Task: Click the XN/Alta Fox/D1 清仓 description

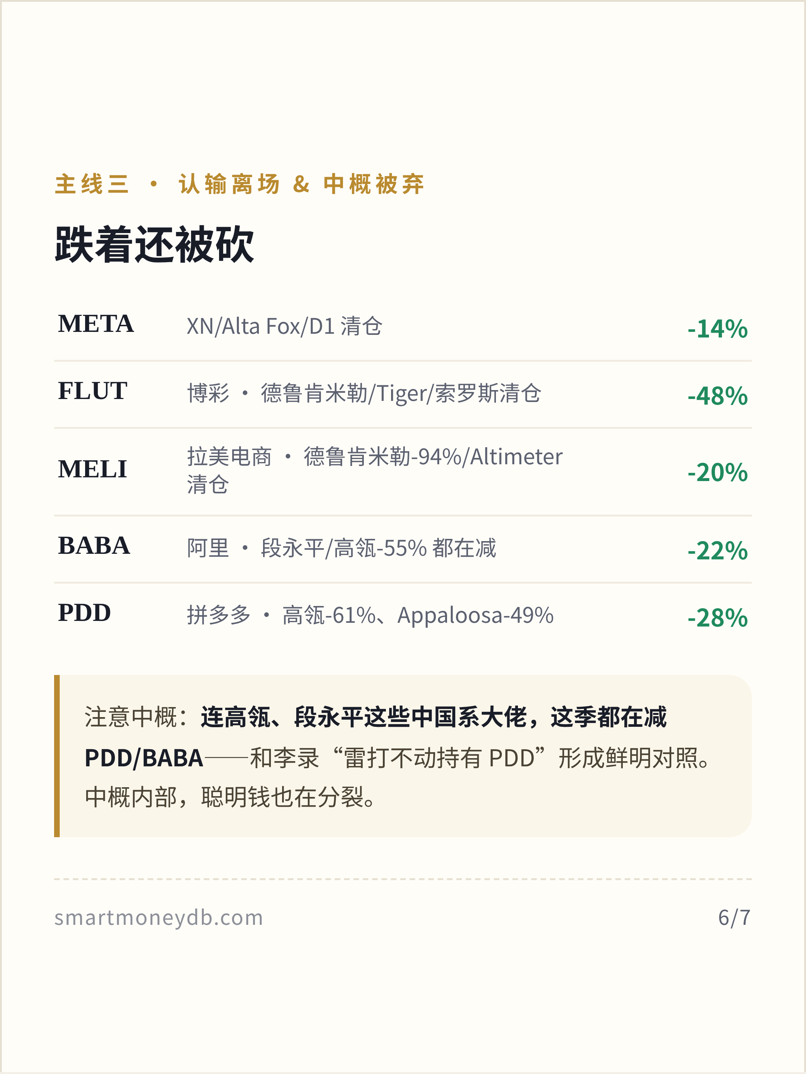Action: (x=284, y=326)
